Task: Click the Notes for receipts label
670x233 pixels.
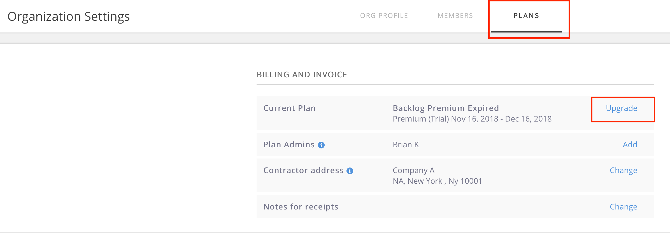Action: (x=301, y=207)
